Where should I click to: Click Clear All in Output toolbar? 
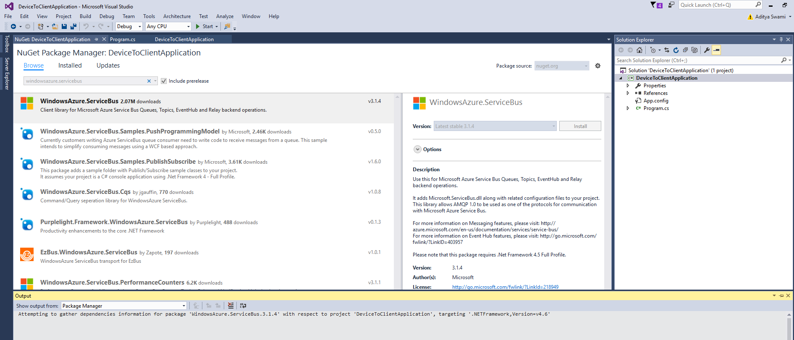pos(231,306)
